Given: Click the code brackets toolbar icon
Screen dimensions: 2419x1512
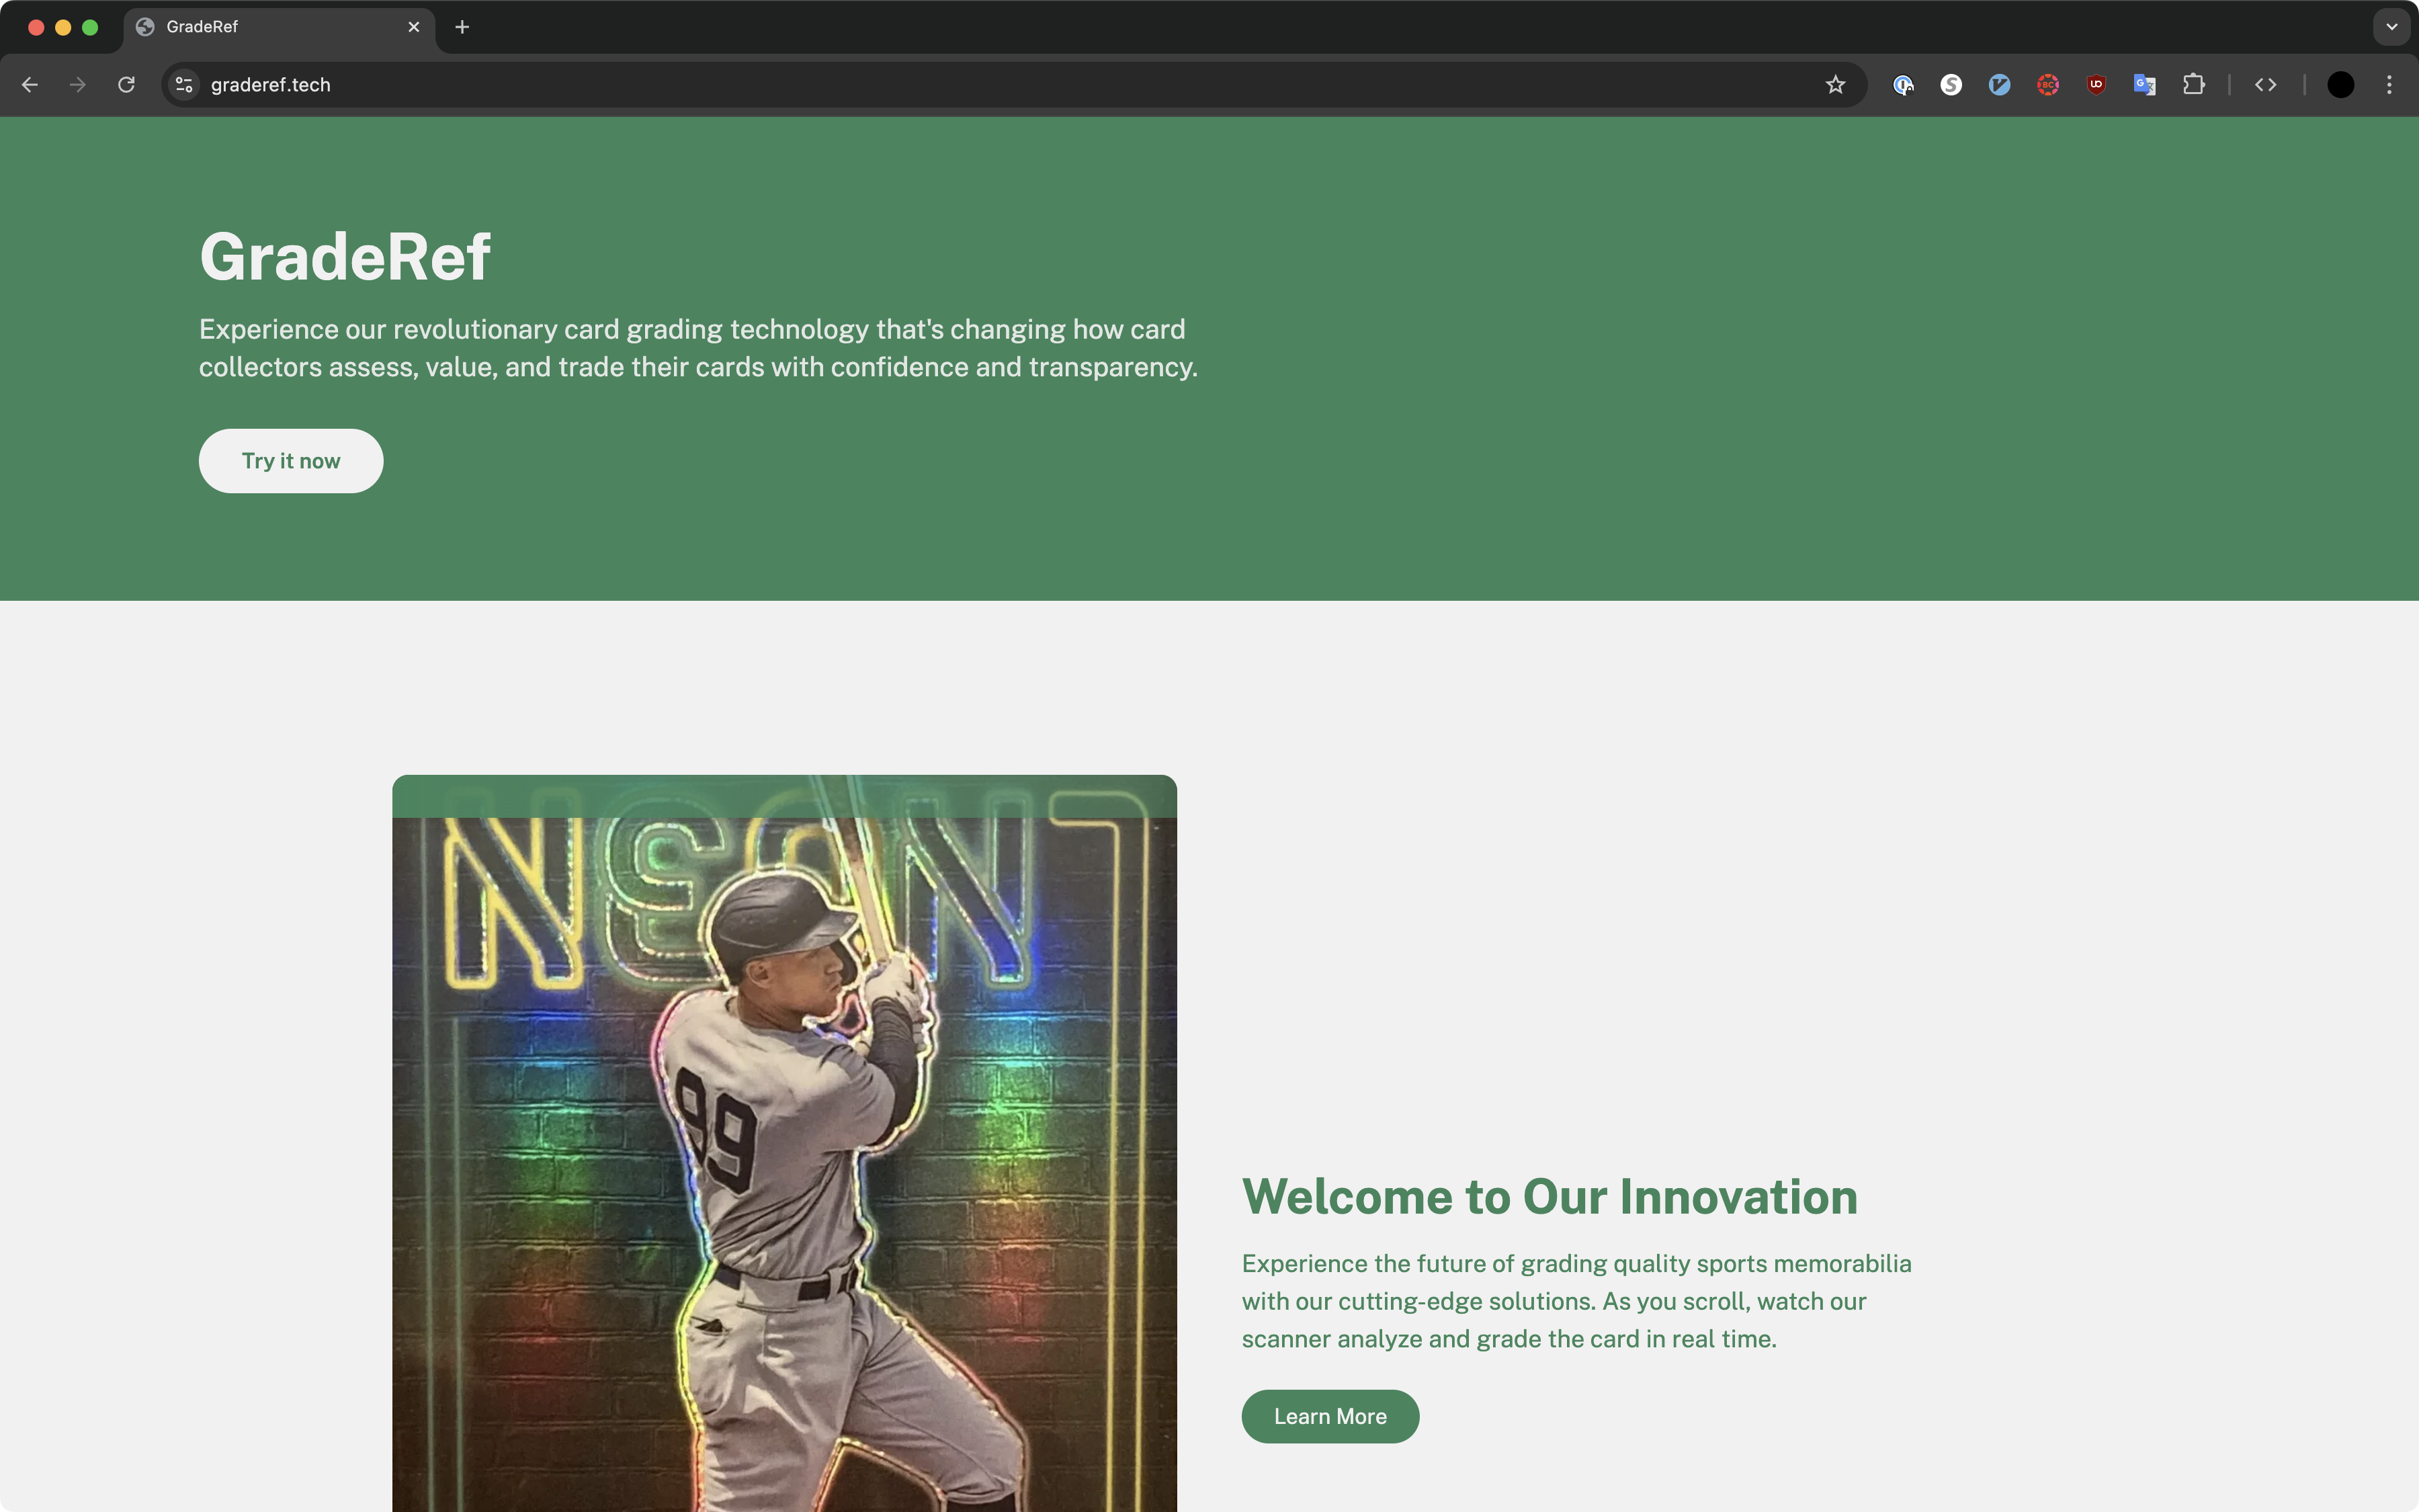Looking at the screenshot, I should pos(2265,85).
